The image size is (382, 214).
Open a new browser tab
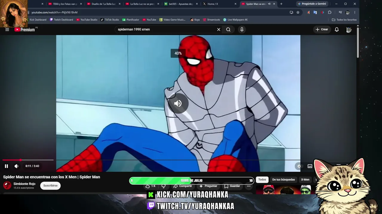(x=281, y=4)
